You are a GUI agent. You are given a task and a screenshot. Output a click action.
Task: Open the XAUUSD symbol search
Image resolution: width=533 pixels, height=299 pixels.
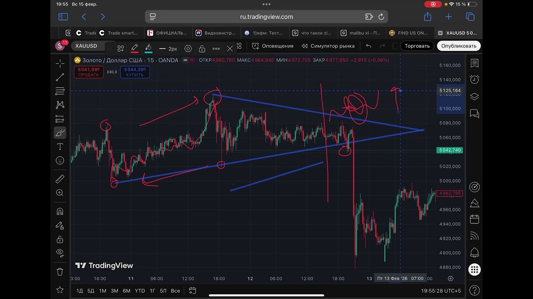[87, 46]
